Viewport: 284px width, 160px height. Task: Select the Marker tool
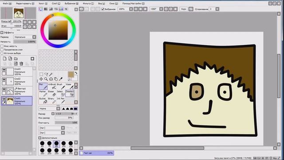[x=43, y=93]
